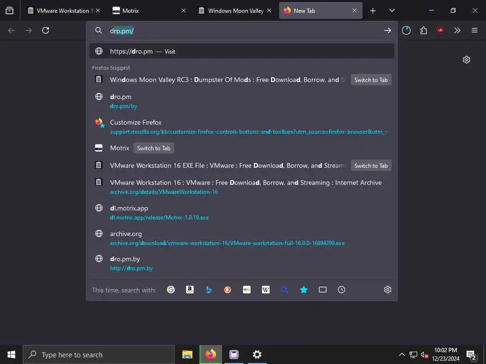Open uBlock Origin extension popup
486x364 pixels.
(440, 30)
